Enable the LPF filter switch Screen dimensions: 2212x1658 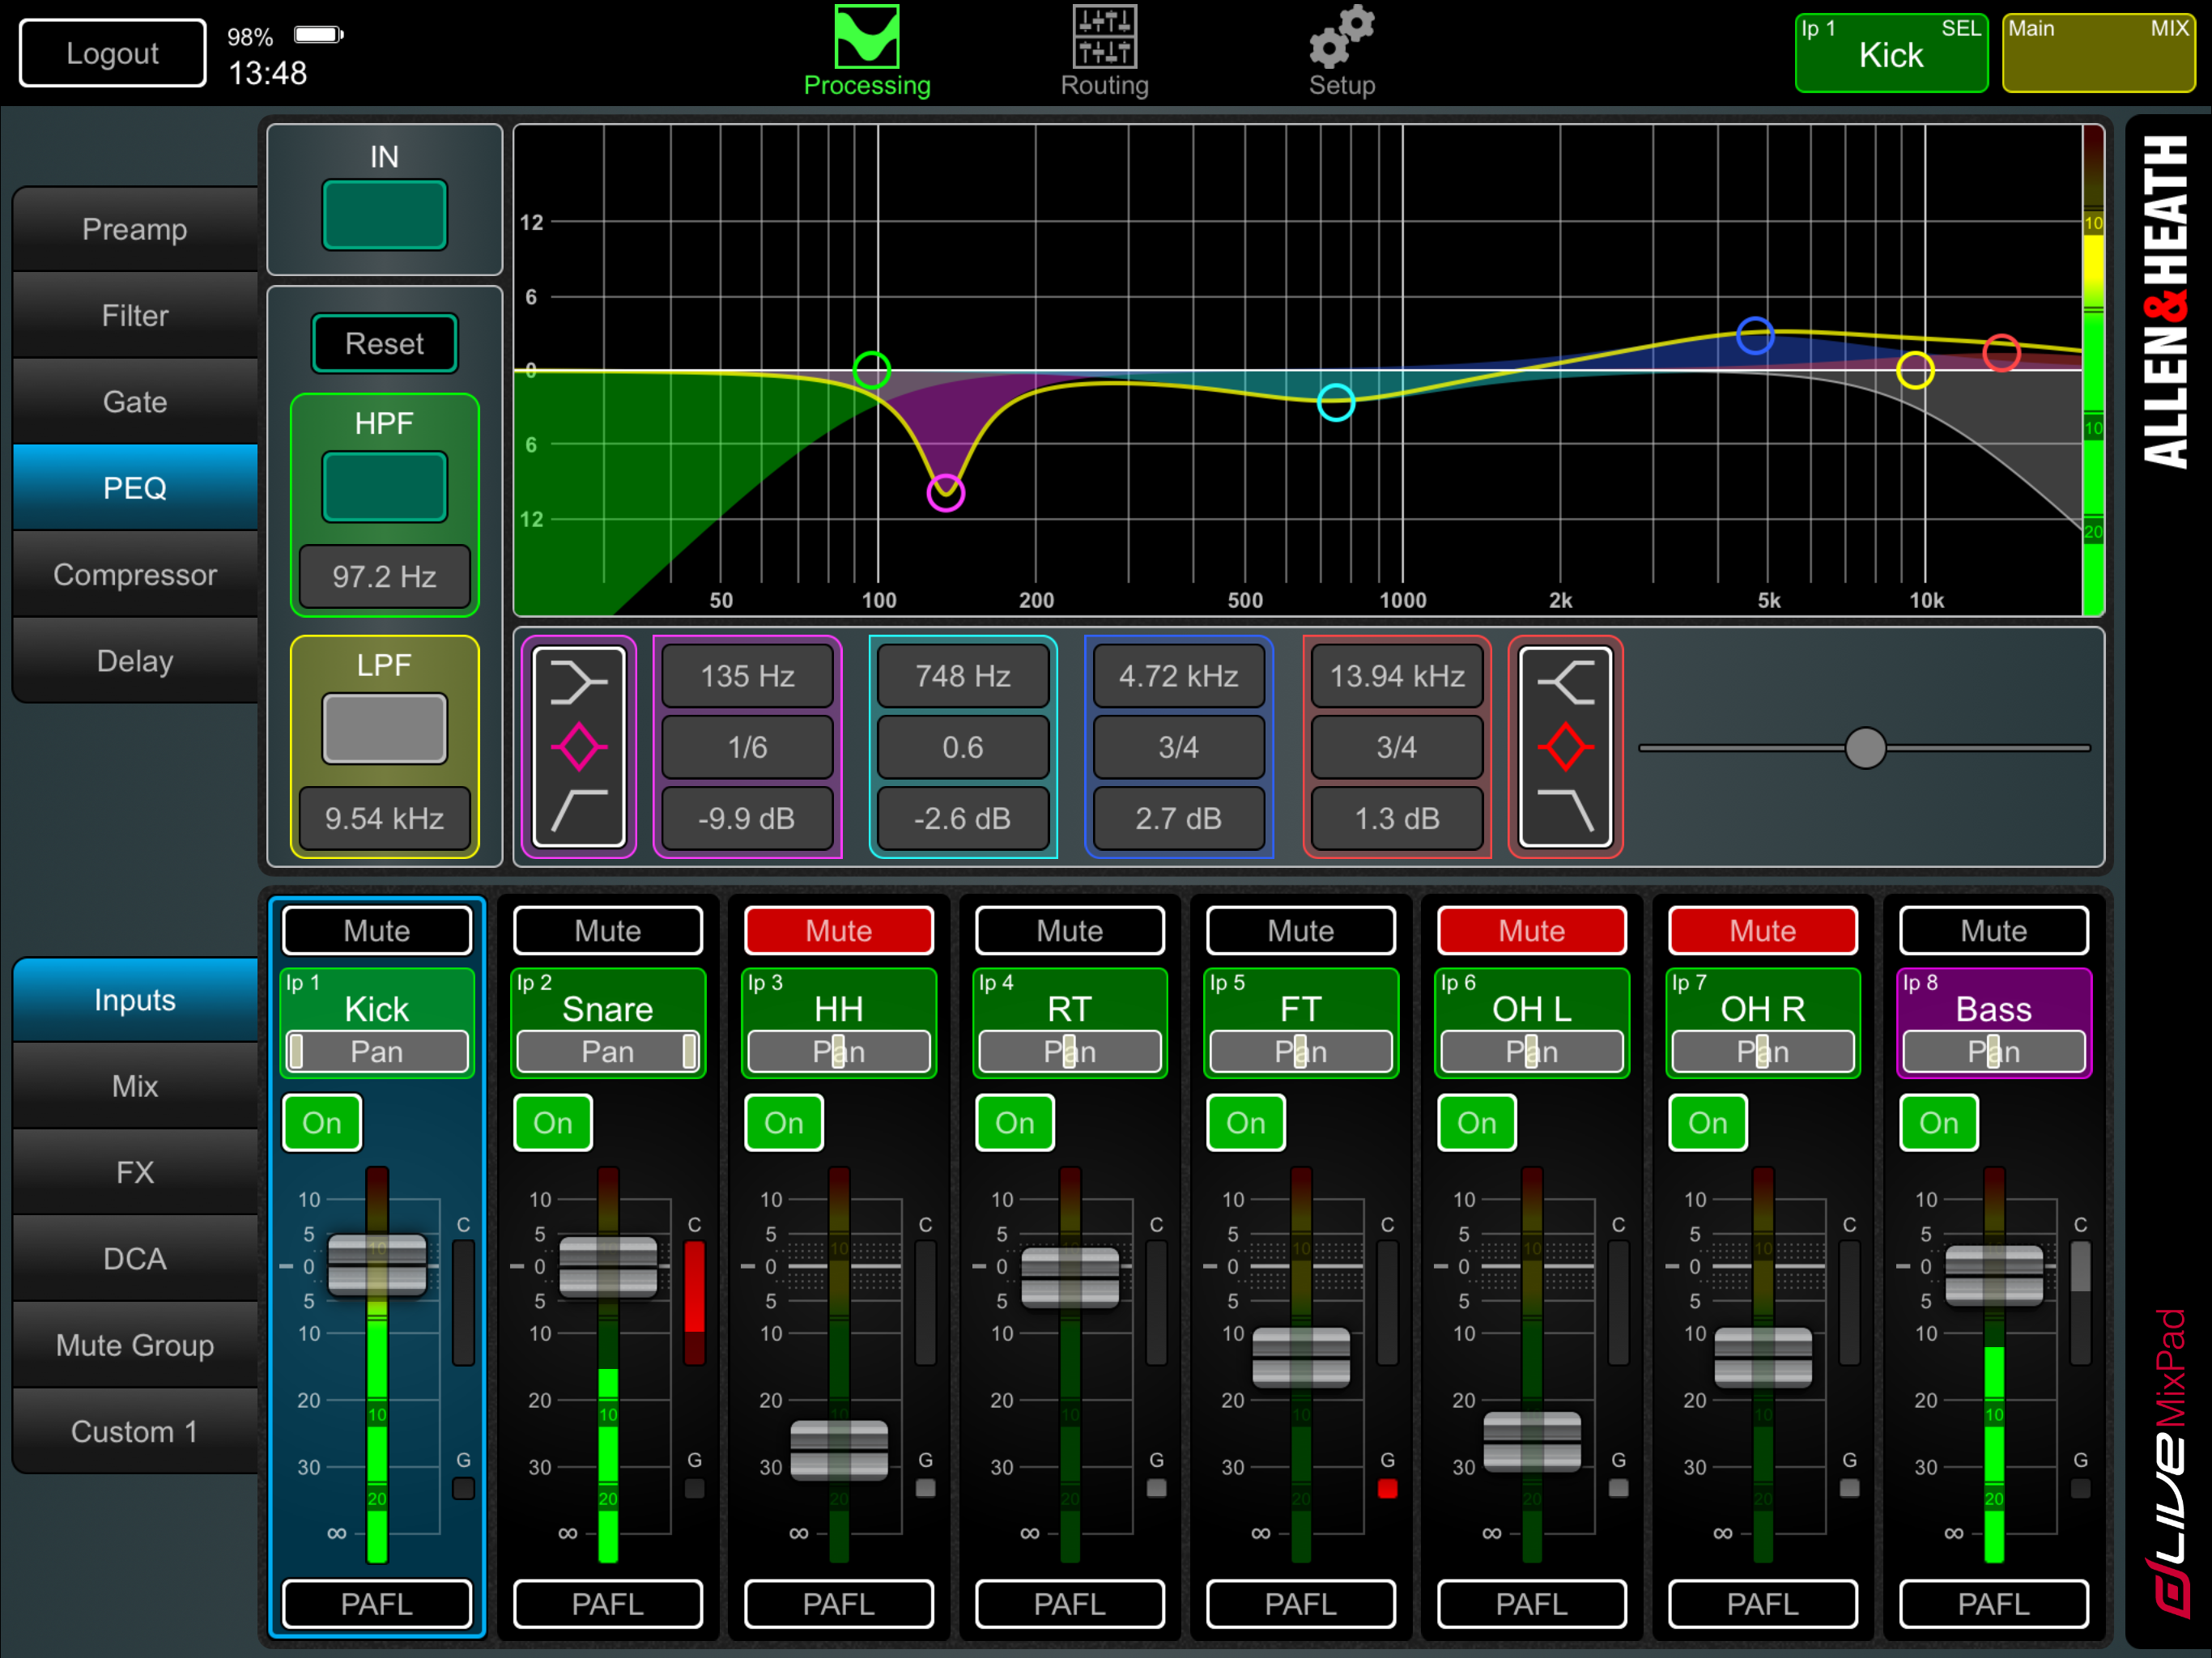coord(384,729)
